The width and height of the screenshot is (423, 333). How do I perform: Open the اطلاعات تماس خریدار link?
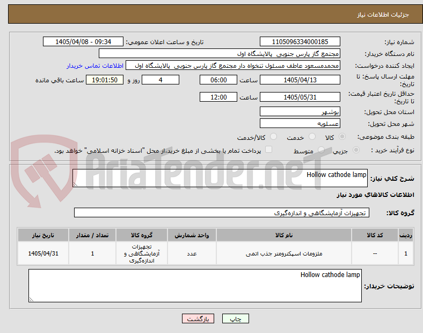click(95, 66)
